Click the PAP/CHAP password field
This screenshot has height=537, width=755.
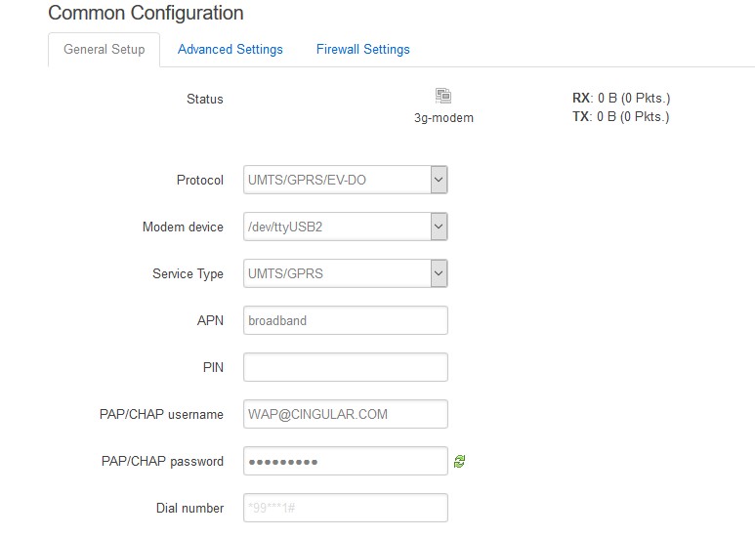[x=345, y=461]
